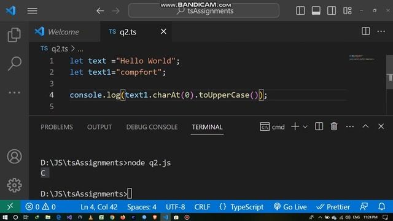Open the errors and warnings status item
This screenshot has width=393, height=221.
[x=41, y=207]
